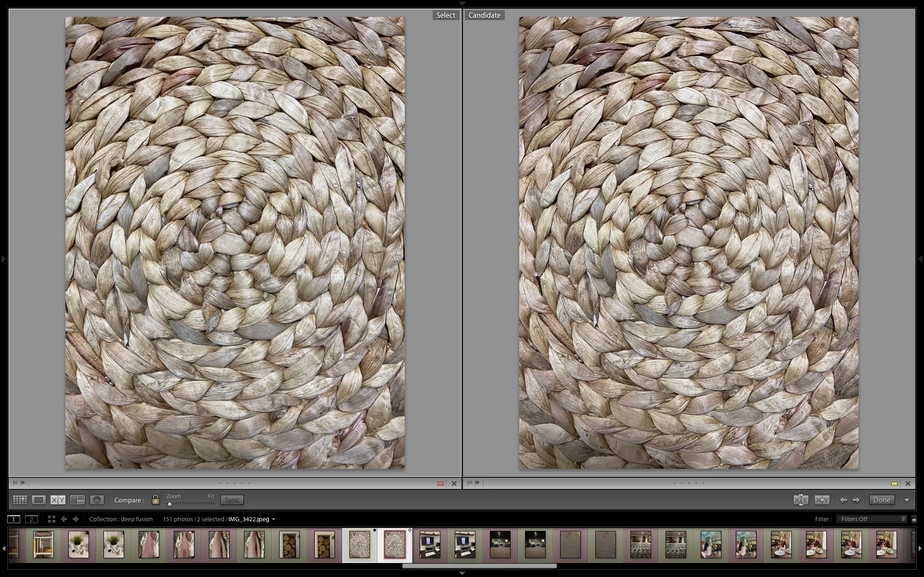Select previous photo arrow in toolbar

tap(844, 500)
